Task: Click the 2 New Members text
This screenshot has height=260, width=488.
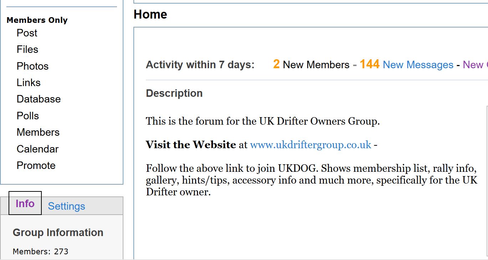Action: [x=311, y=65]
